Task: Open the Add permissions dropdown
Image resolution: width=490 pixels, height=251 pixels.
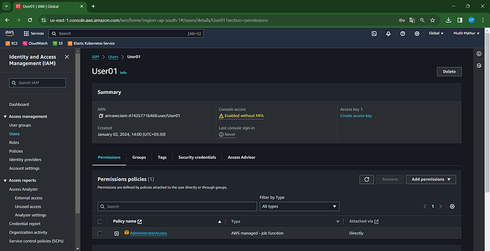Action: (x=431, y=179)
